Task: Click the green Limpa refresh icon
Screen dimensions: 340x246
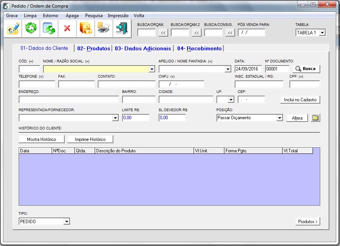Action: [x=31, y=29]
